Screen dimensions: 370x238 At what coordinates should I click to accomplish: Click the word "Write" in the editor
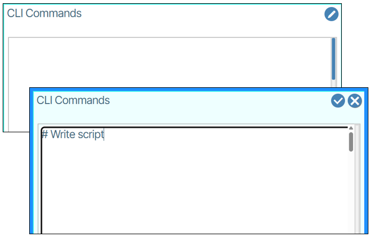(x=62, y=134)
